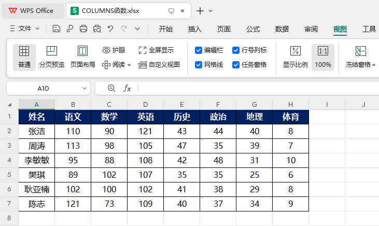The image size is (379, 226).
Task: Open Print Preview icon
Action: coord(97,29)
